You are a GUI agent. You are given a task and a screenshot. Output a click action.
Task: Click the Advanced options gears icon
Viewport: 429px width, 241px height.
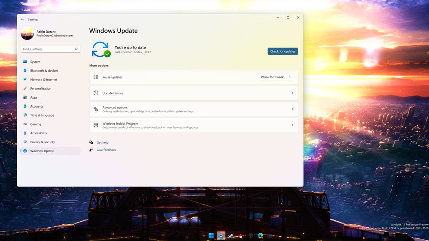[x=96, y=109]
